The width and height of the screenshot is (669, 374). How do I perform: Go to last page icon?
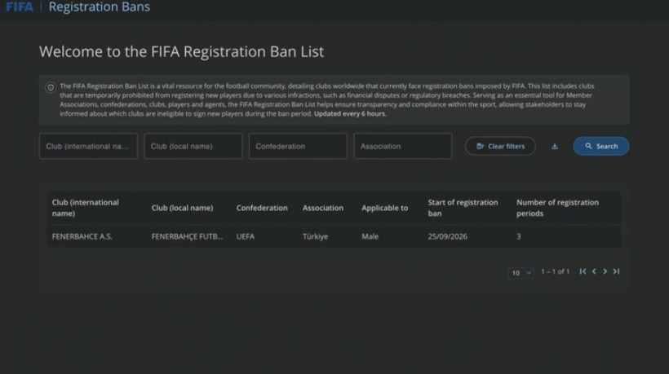616,271
